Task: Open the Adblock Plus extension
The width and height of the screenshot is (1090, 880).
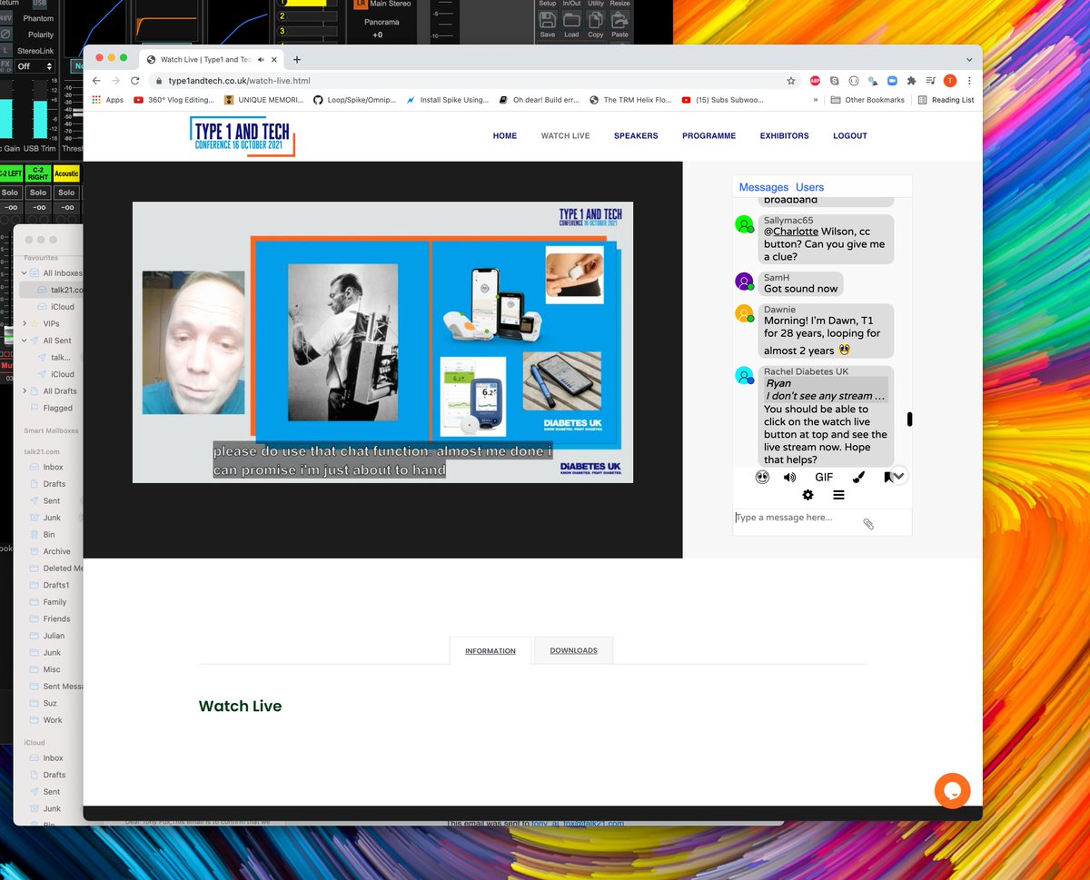Action: click(x=816, y=81)
